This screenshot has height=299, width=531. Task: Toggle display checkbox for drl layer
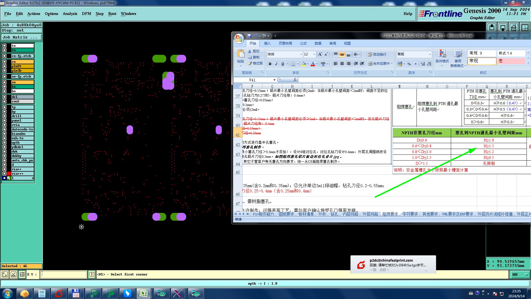tap(4, 97)
